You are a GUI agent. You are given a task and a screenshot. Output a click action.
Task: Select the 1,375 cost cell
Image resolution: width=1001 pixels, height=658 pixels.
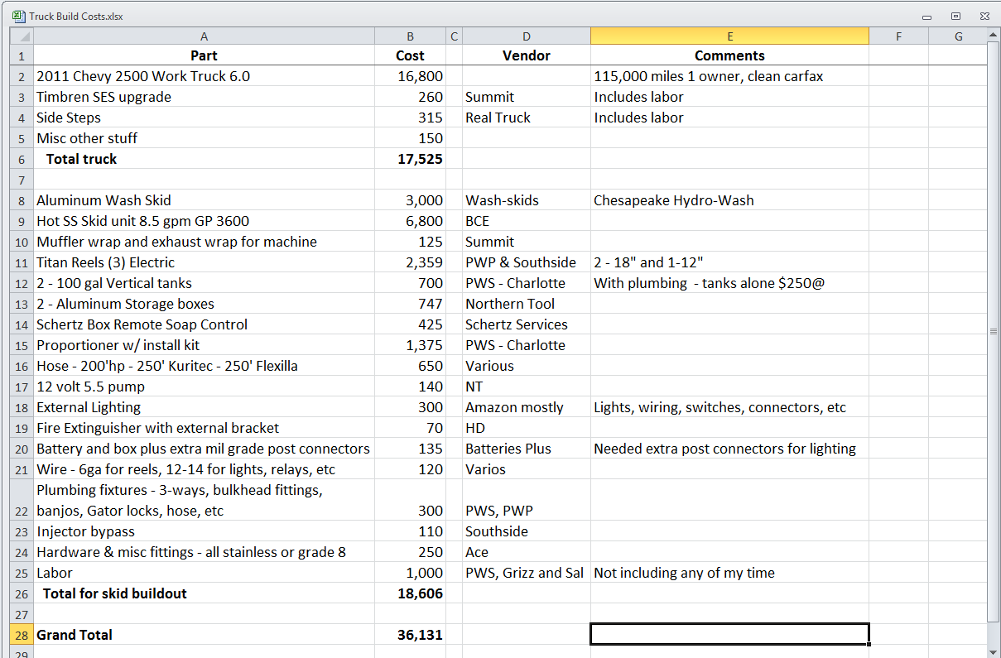pyautogui.click(x=410, y=345)
